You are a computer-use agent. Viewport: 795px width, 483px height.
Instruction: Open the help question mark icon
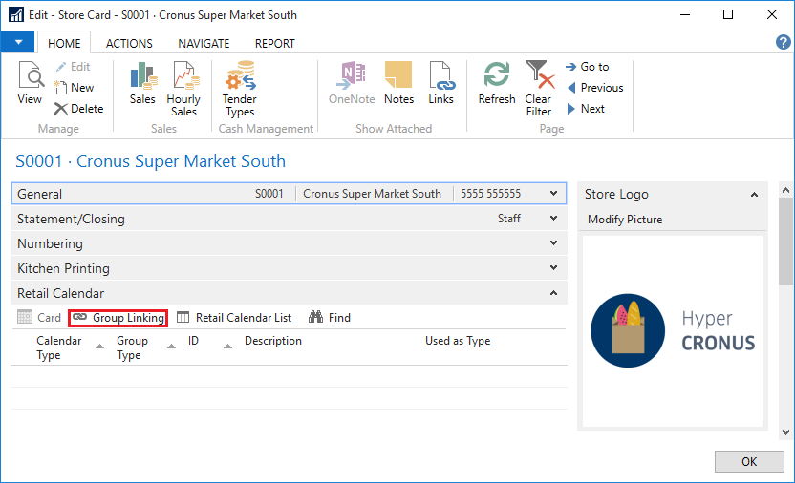click(784, 43)
